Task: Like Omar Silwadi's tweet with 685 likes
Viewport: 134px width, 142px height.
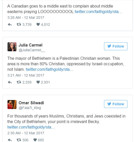Action: point(35,140)
